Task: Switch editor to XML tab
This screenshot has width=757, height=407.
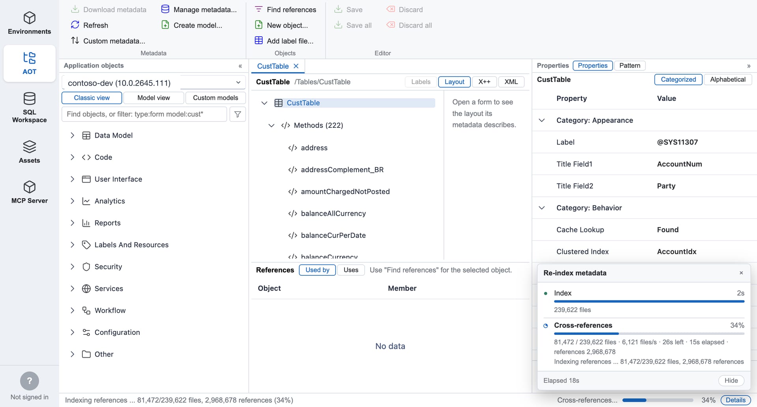Action: pos(511,82)
